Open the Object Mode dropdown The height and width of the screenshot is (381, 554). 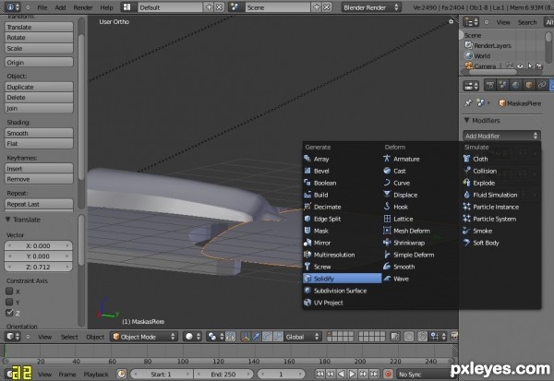pos(144,337)
